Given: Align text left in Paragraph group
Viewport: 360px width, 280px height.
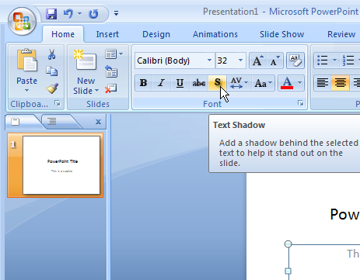Looking at the screenshot, I should tap(323, 83).
